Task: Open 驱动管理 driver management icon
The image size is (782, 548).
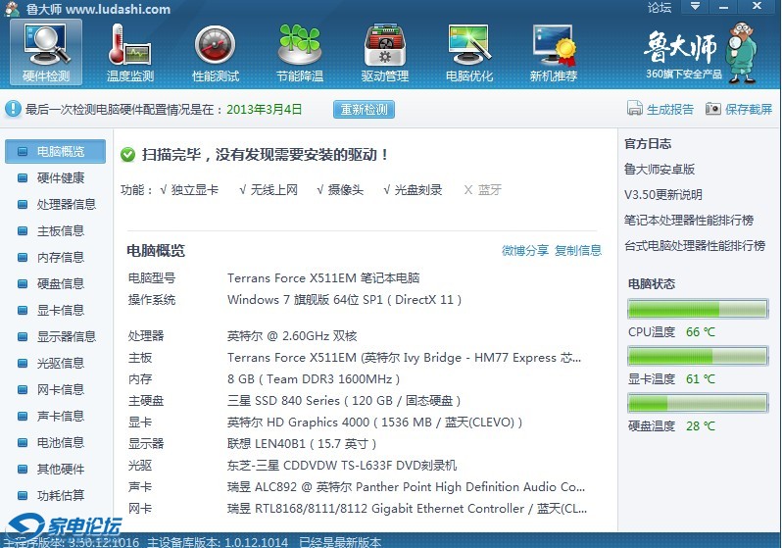Action: click(x=384, y=52)
